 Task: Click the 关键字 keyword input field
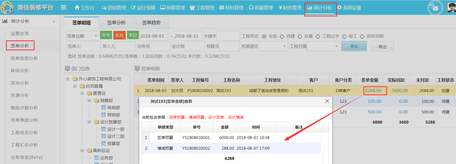[228, 36]
